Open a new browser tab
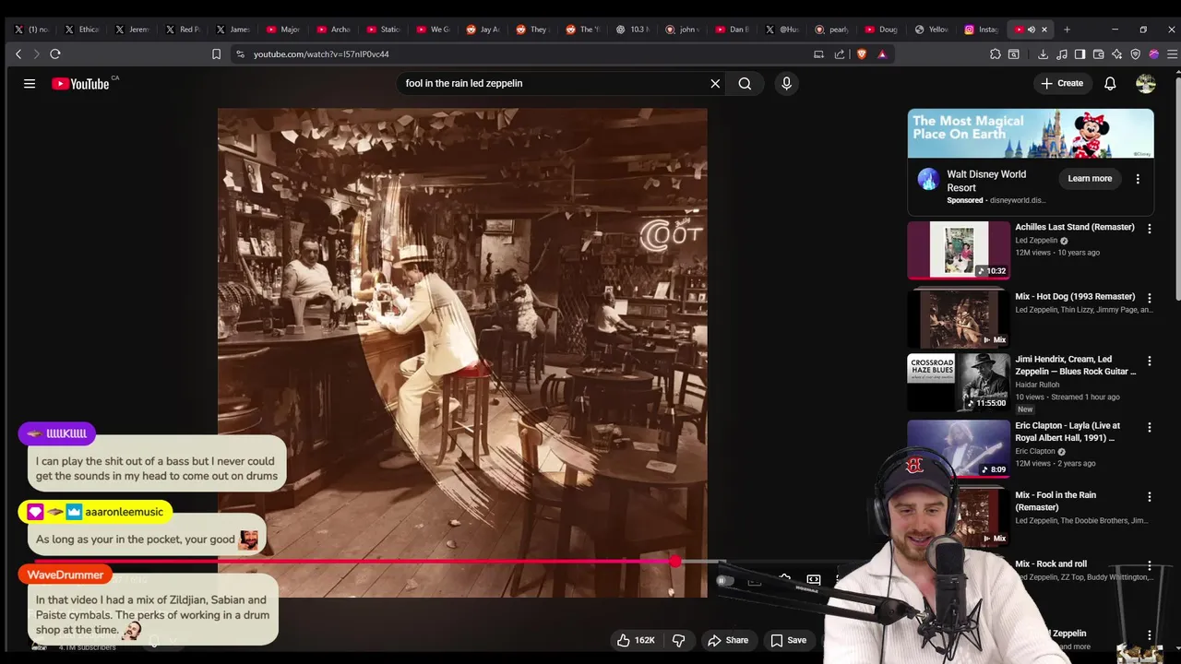 click(1067, 30)
